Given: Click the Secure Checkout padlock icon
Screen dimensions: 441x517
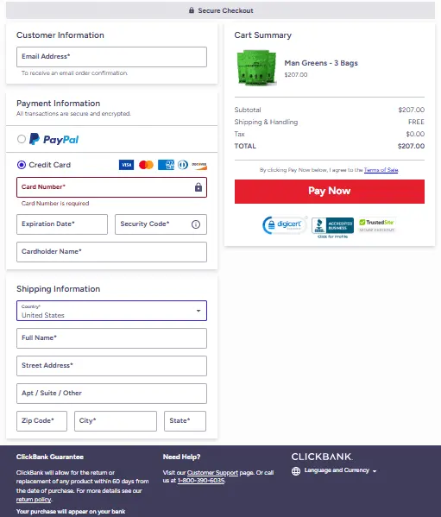Looking at the screenshot, I should 192,10.
